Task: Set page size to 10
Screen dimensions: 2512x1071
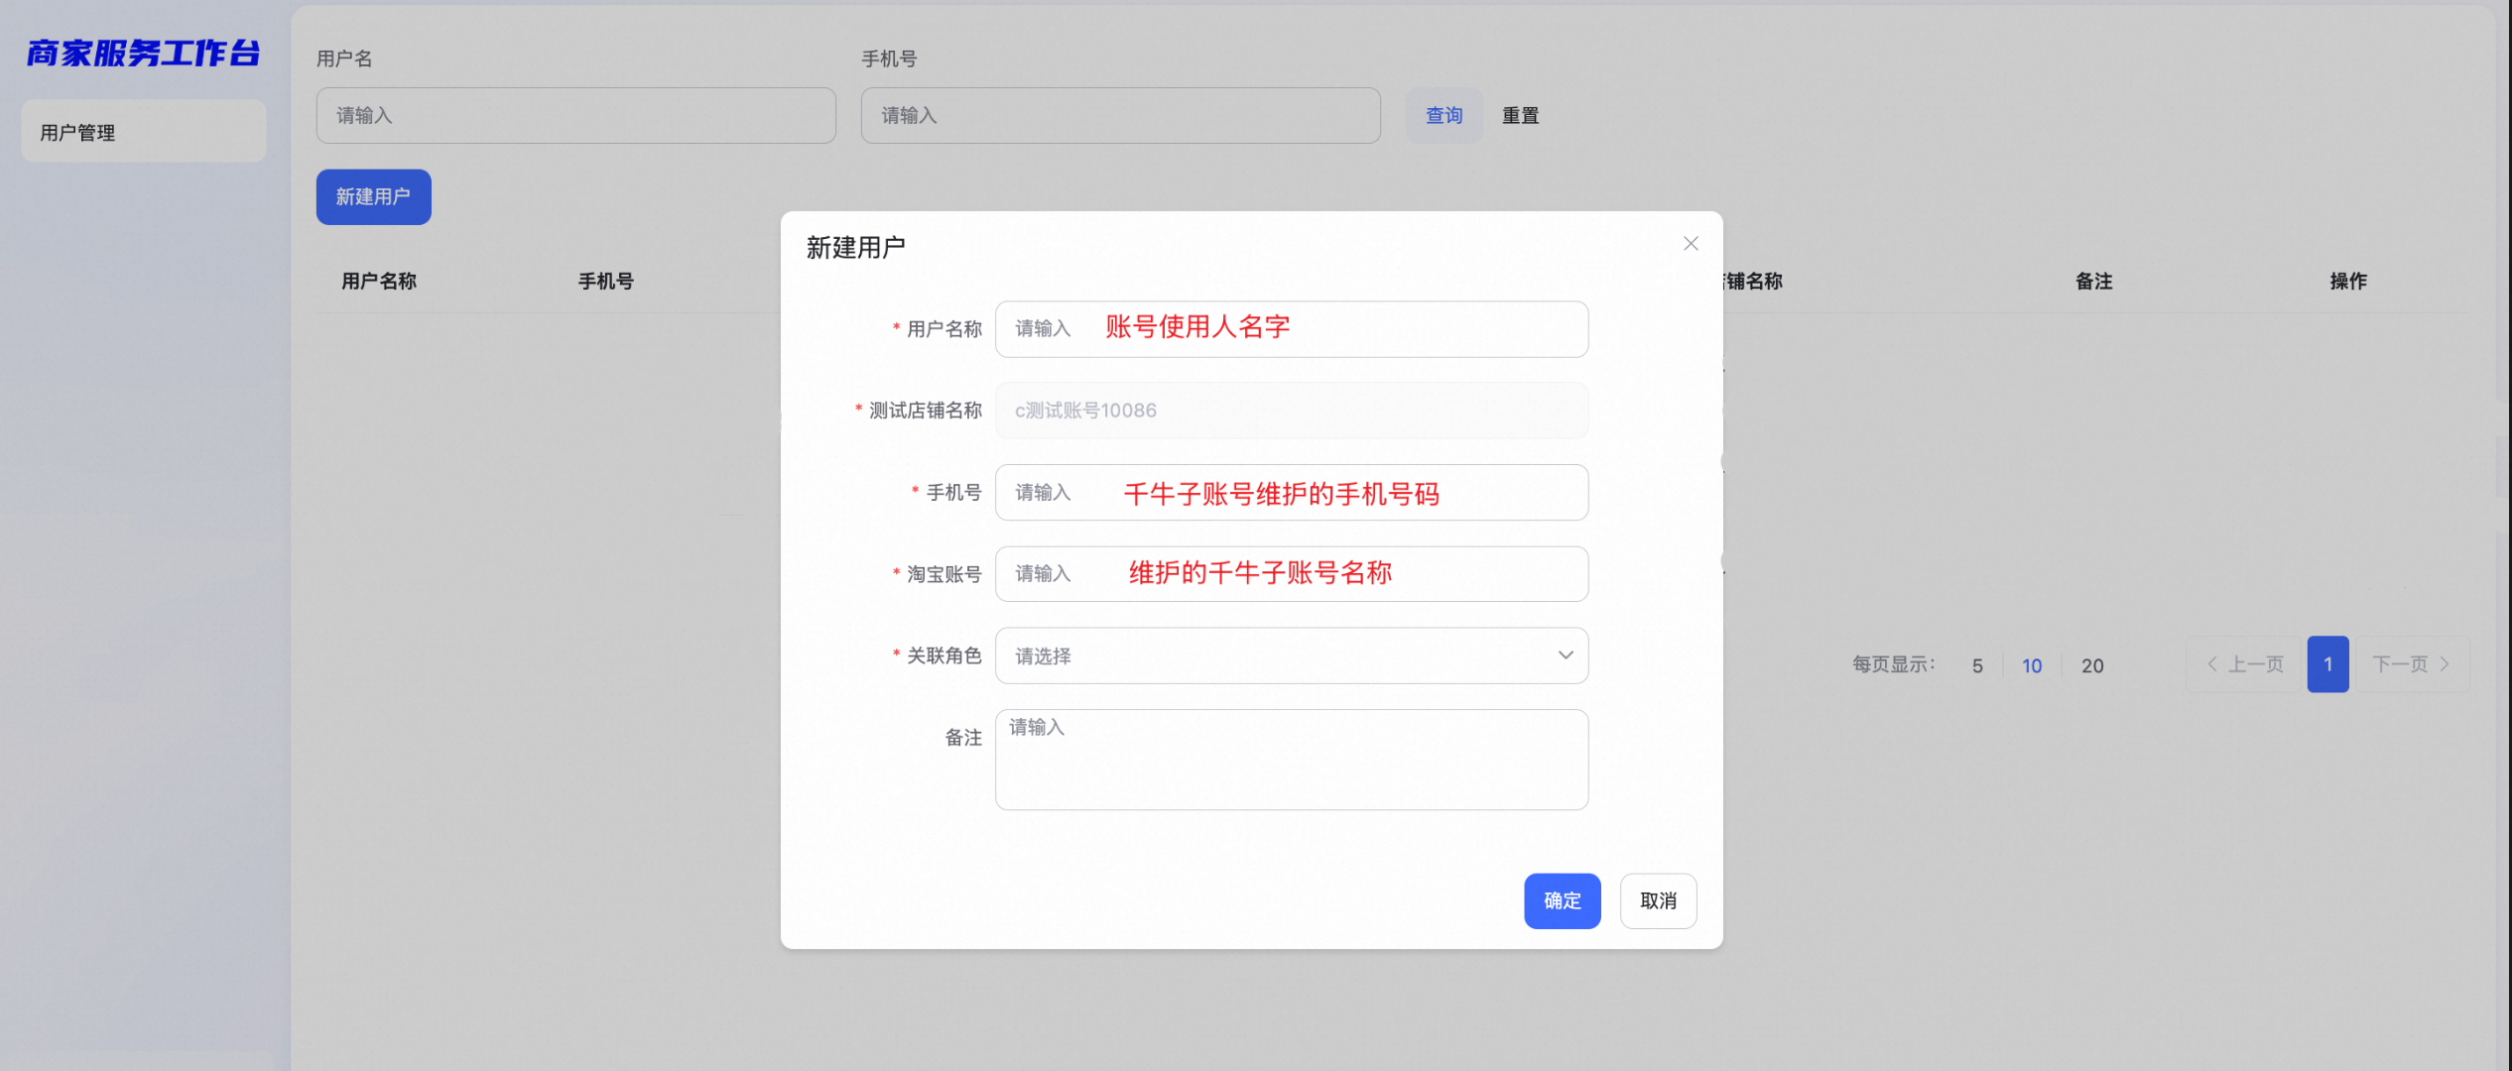Action: click(x=2032, y=665)
